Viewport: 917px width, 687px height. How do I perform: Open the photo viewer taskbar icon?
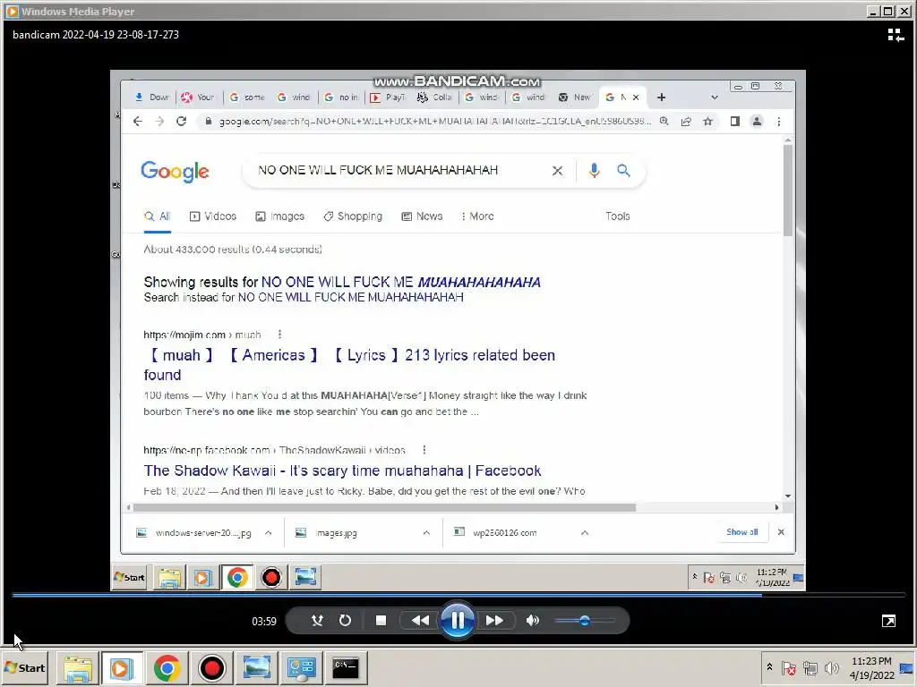click(x=256, y=667)
